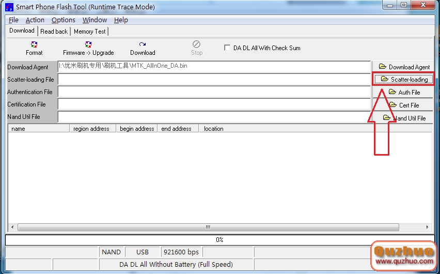Click the Nand Util File label

[x=24, y=117]
